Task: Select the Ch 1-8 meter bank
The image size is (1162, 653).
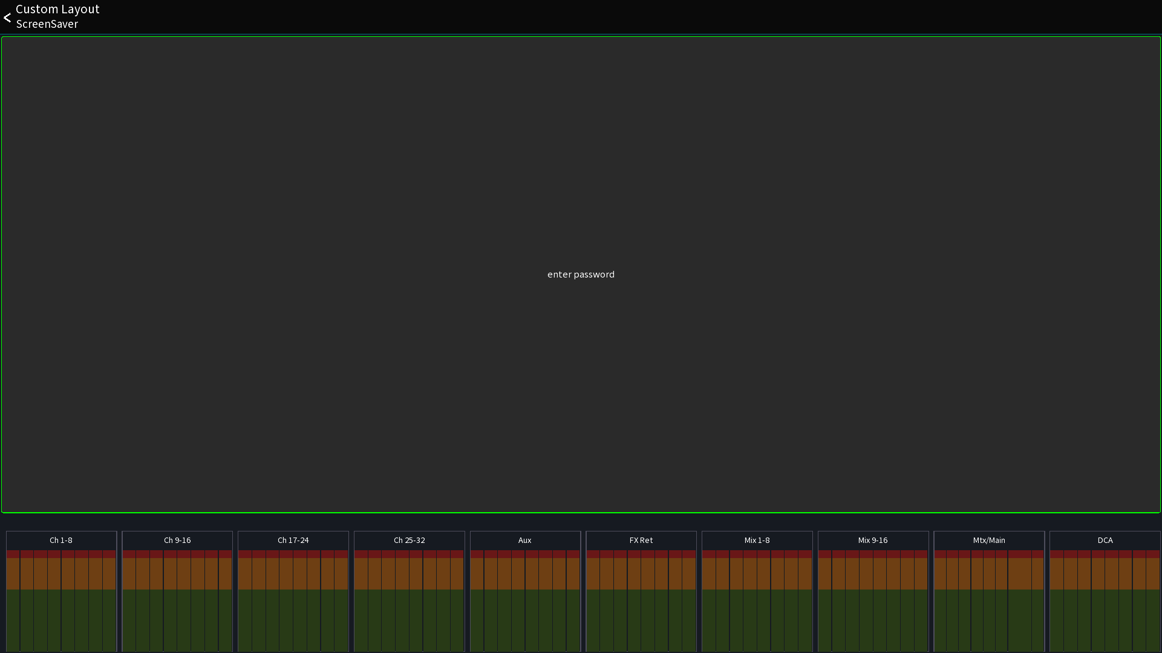Action: coord(61,541)
